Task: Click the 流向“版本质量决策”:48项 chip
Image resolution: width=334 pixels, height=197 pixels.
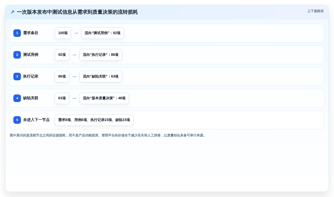Action: point(104,98)
